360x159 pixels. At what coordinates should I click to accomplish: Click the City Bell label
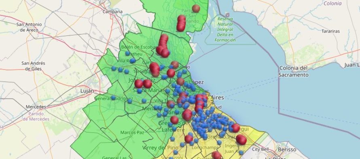260,149
